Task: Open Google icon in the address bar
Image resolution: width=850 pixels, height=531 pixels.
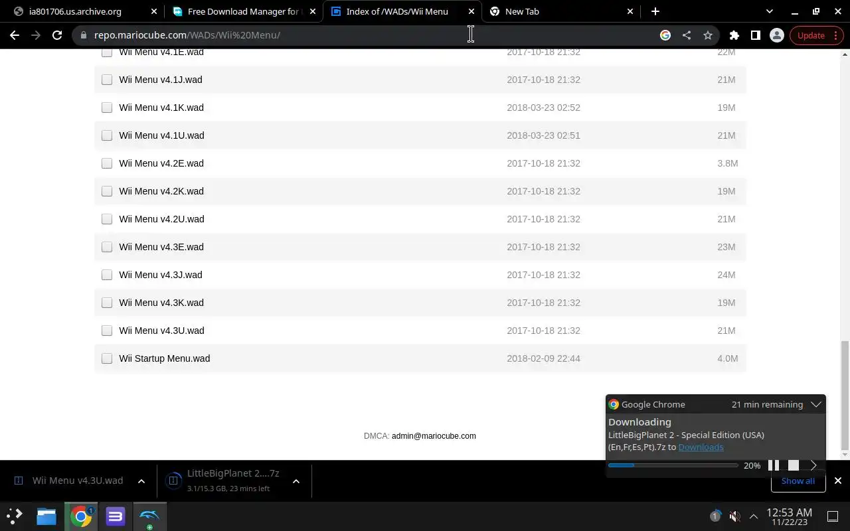Action: 665,35
